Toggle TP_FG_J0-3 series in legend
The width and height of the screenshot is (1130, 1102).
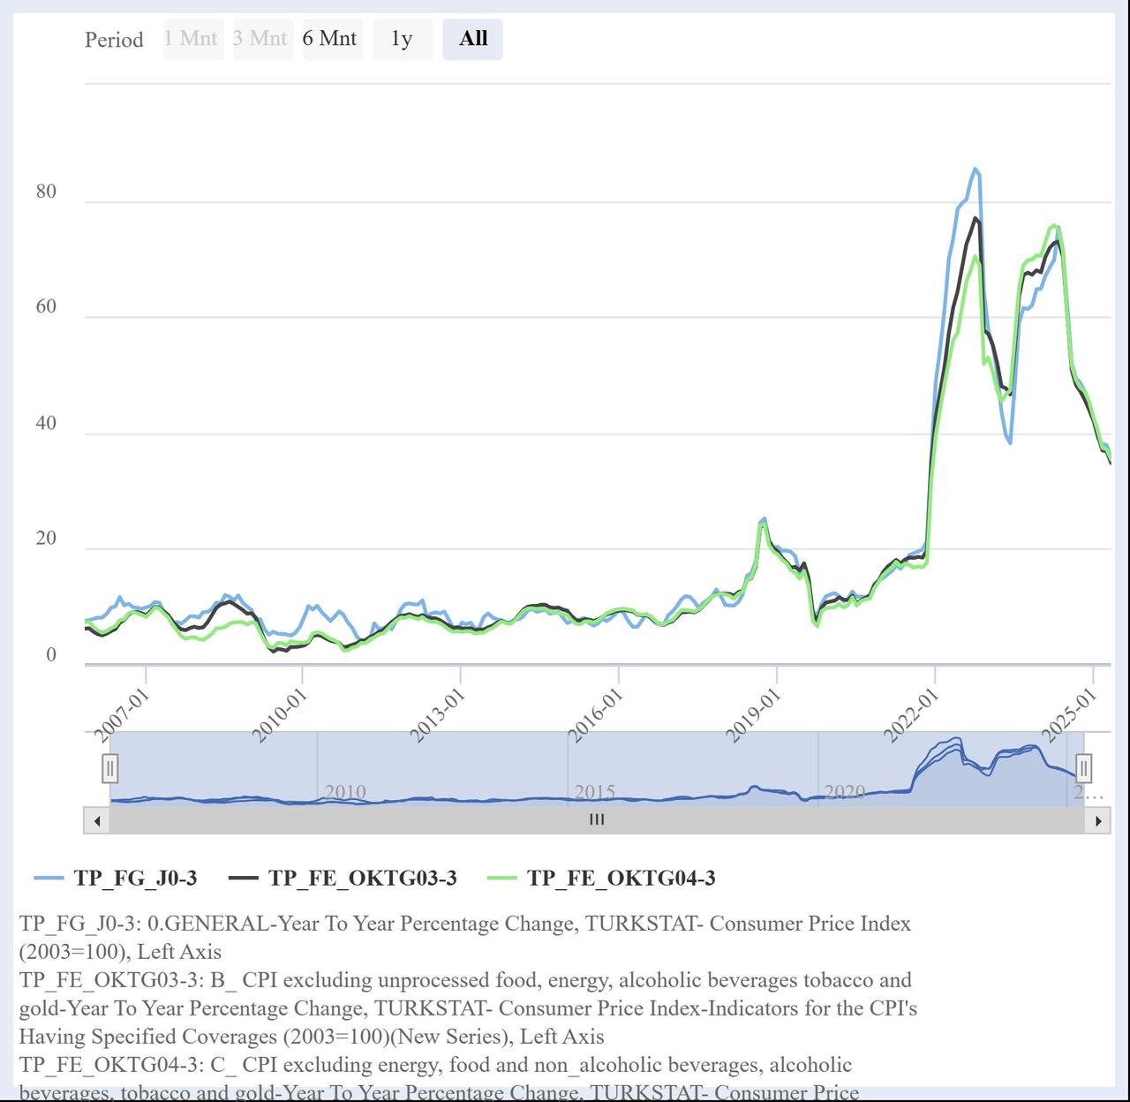(x=135, y=878)
